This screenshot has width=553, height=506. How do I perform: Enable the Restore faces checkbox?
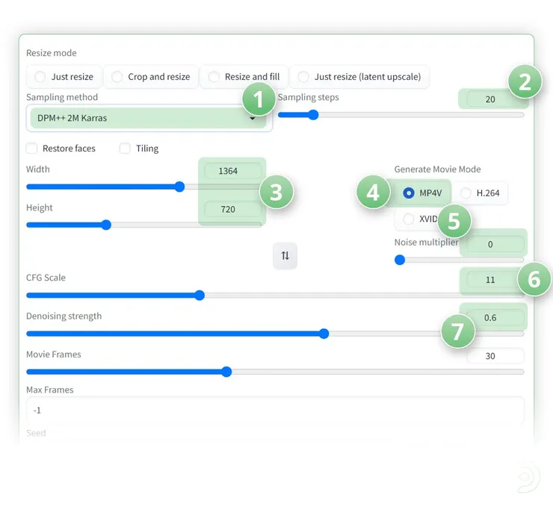(x=32, y=149)
